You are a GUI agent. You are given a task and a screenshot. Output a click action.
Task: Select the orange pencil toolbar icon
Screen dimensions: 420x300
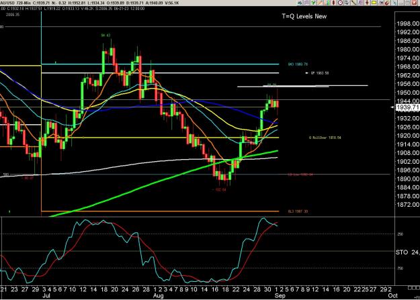[x=320, y=3]
